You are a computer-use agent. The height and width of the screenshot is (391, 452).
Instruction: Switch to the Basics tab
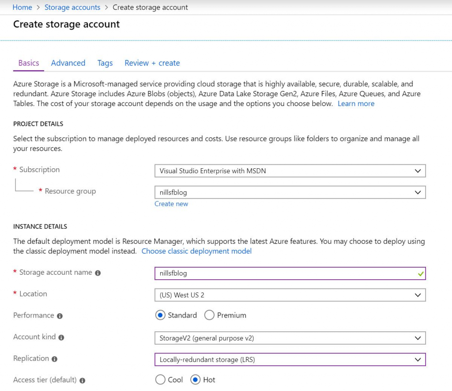pyautogui.click(x=29, y=63)
